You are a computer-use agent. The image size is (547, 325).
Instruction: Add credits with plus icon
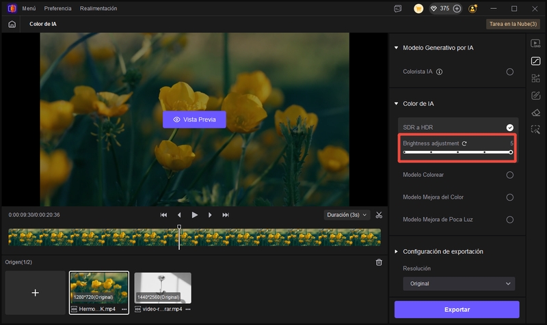[457, 9]
